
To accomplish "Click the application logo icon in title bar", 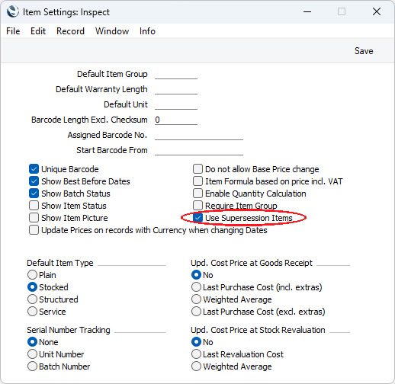I will tap(13, 11).
